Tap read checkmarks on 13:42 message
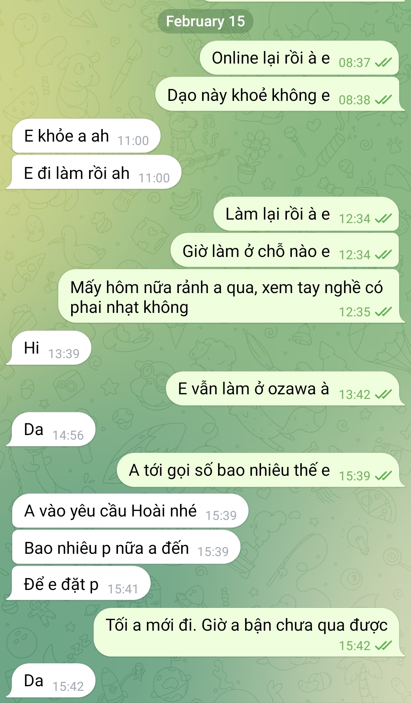Screen dimensions: 411x703 [x=383, y=394]
